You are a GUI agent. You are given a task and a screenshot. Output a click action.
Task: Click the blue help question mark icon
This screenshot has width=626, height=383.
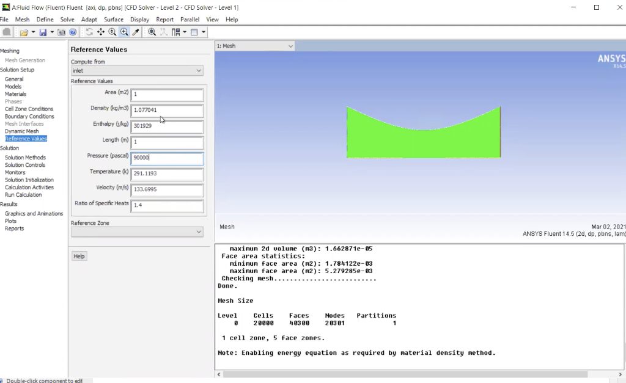pos(73,32)
